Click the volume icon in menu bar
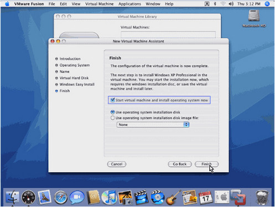This screenshot has height=207, width=275. point(231,4)
